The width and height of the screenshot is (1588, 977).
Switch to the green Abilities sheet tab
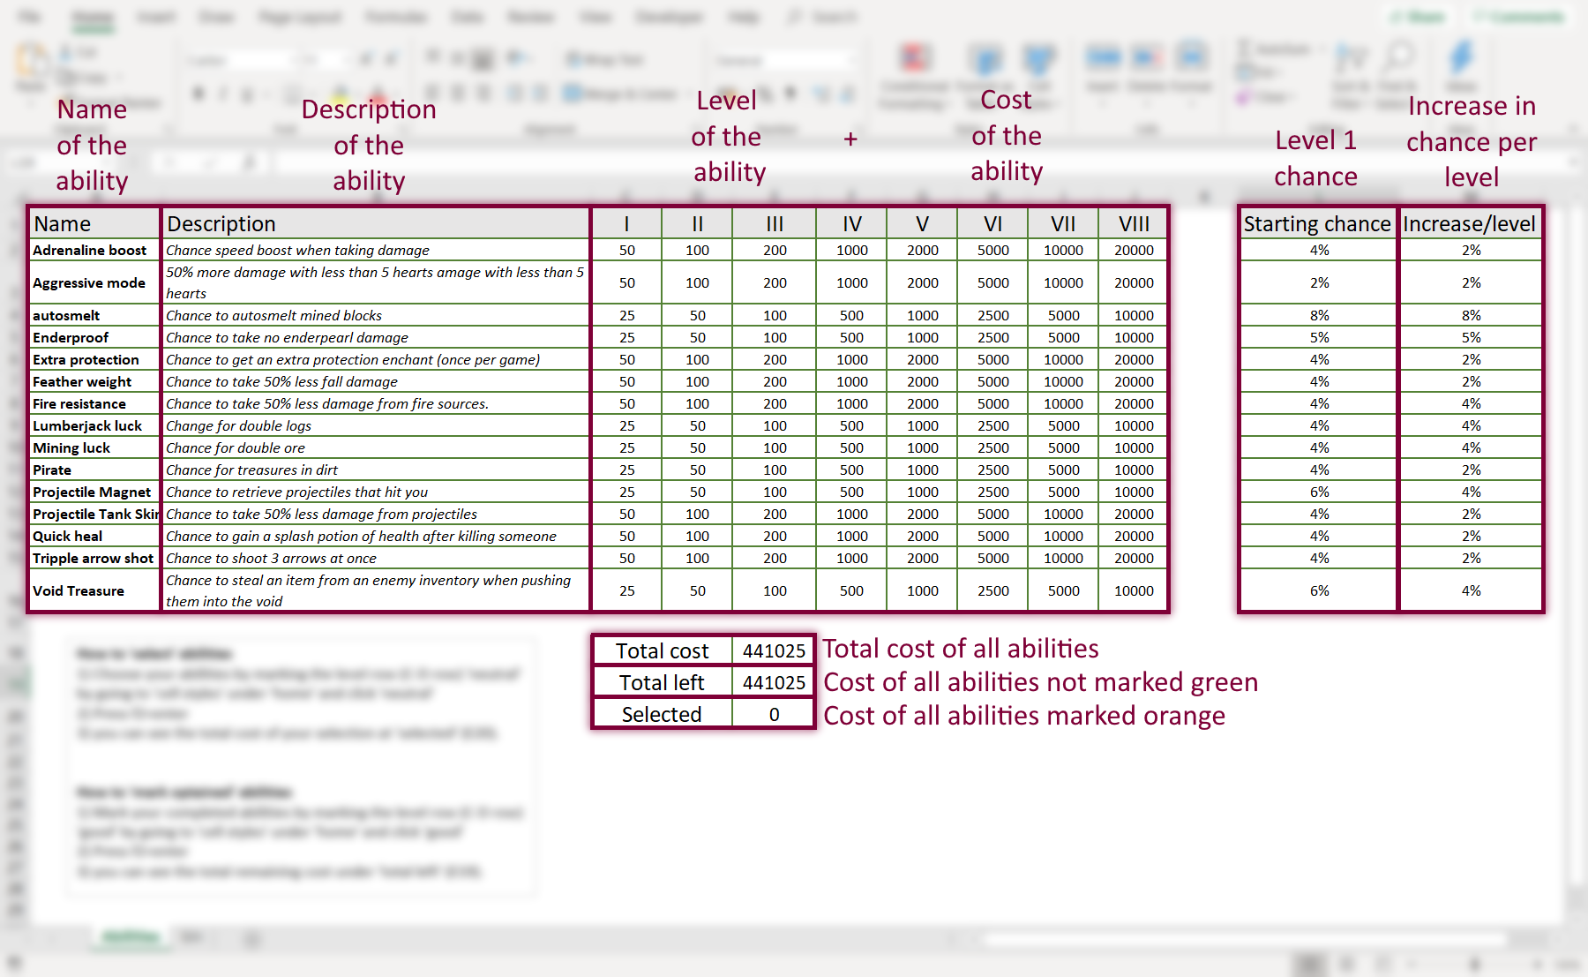[x=130, y=937]
